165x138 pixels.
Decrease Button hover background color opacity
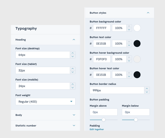(x=129, y=61)
